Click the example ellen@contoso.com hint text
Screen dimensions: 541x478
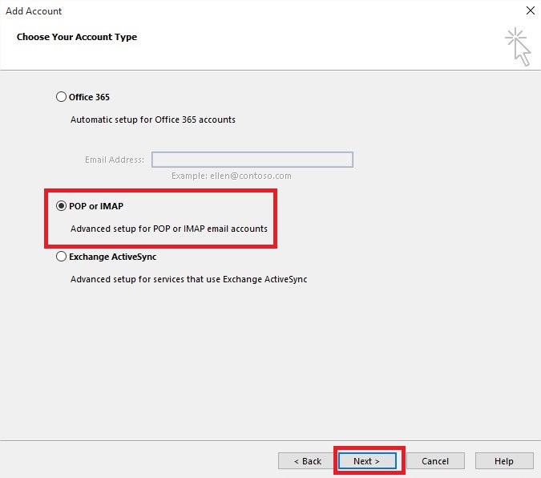click(x=231, y=176)
